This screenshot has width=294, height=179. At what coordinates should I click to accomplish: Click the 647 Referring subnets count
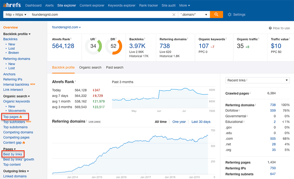click(x=273, y=174)
